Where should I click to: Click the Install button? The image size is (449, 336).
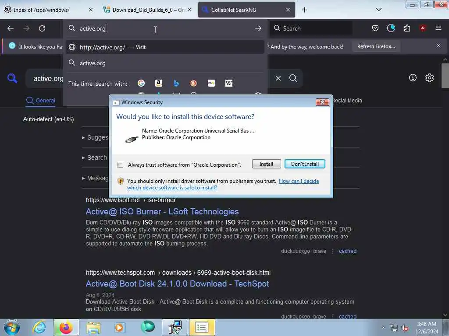click(266, 164)
